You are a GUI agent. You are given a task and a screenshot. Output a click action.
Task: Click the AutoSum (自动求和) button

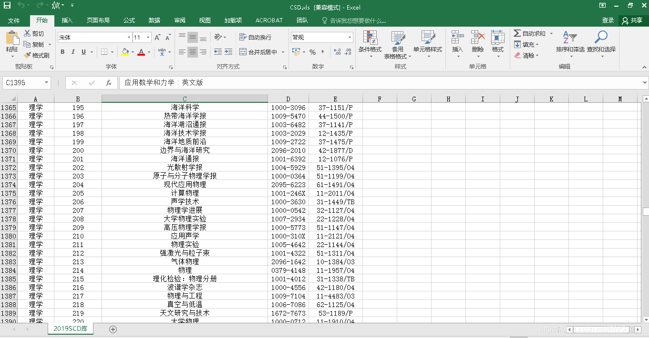(530, 33)
